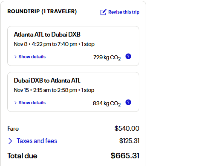Expand the Dubai to Atlanta chevron arrow
The height and width of the screenshot is (166, 213).
pos(15,103)
